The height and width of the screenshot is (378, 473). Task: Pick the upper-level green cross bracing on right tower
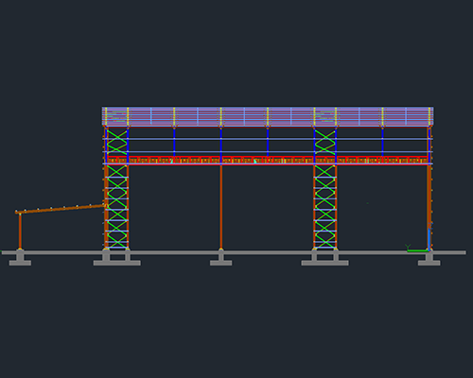[325, 142]
